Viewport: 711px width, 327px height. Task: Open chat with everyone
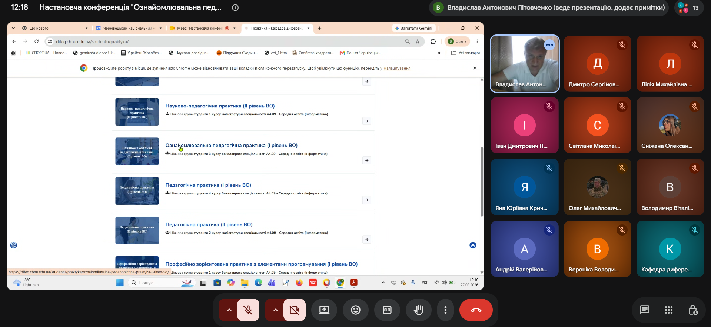(645, 310)
